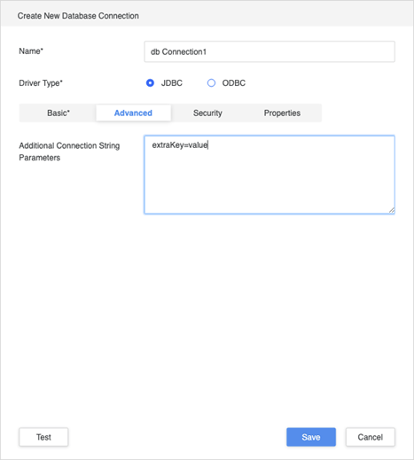Click the Create New Database Connection title
This screenshot has height=460, width=414.
pos(78,16)
